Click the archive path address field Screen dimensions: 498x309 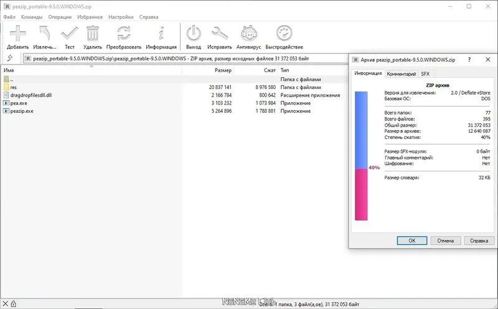186,59
